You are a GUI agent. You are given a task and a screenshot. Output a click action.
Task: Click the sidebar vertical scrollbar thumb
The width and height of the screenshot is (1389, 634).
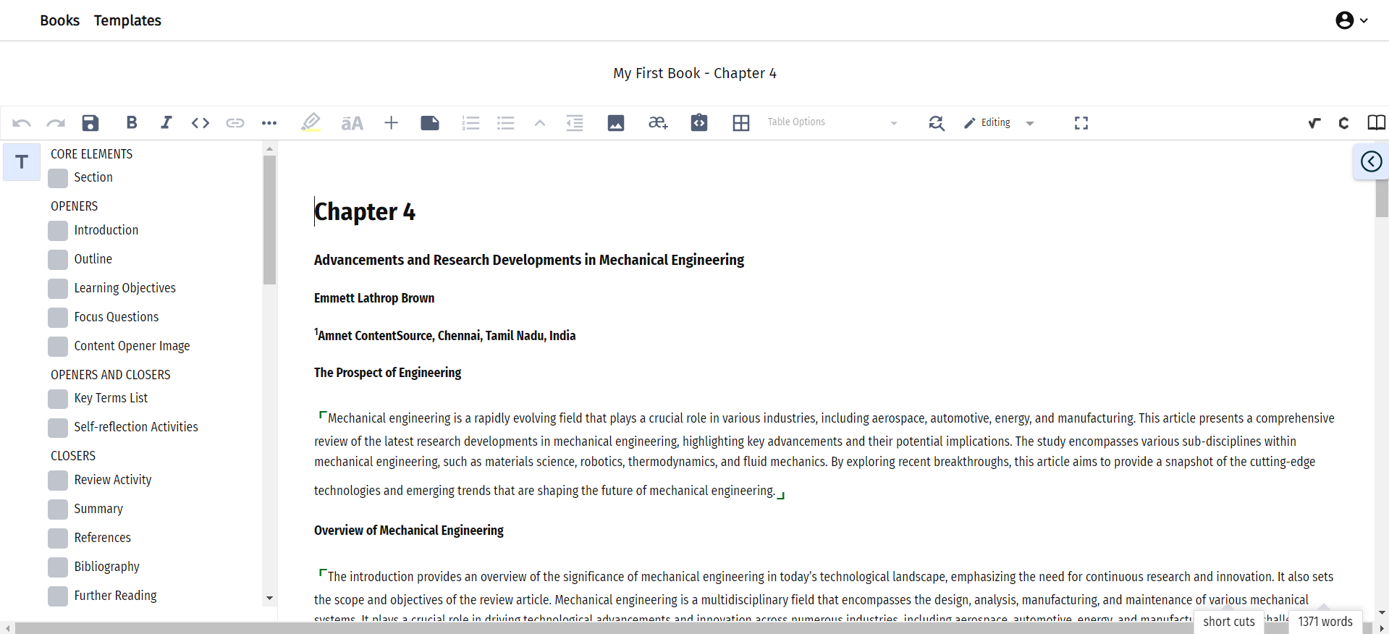pos(269,219)
